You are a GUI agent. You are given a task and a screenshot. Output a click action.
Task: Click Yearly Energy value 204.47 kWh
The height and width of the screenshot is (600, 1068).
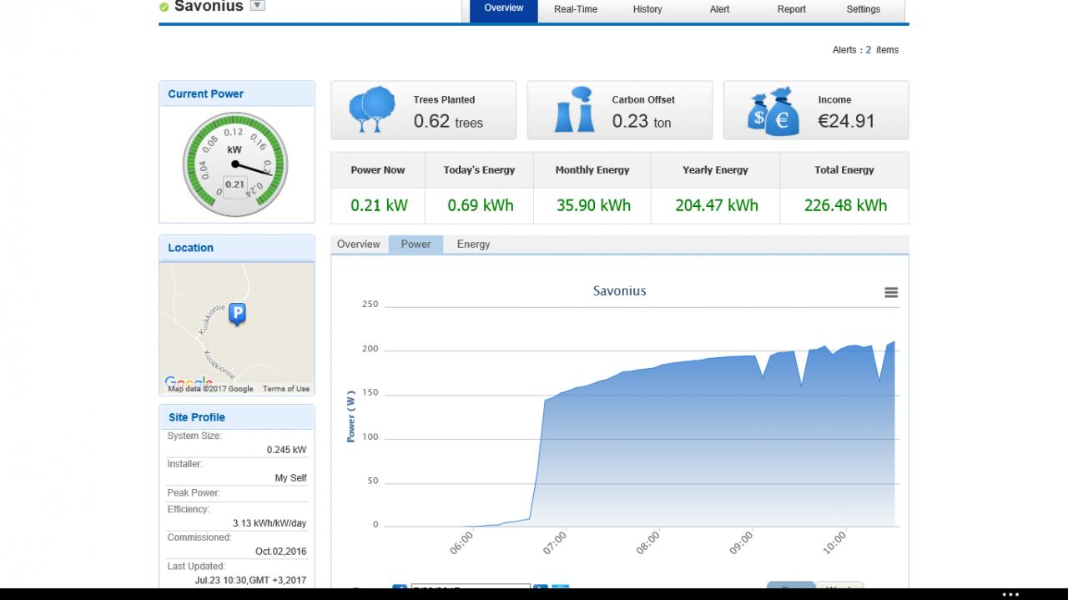point(717,205)
